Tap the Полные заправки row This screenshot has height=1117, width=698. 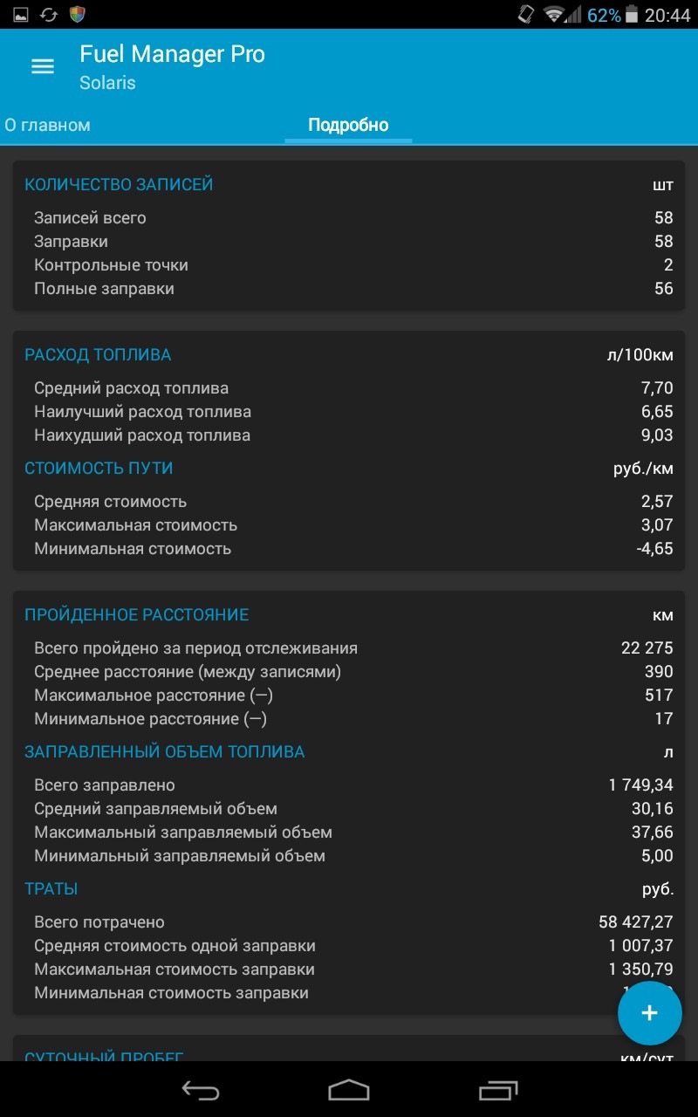pos(353,289)
